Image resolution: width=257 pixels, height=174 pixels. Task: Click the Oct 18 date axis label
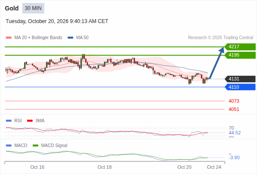pyautogui.click(x=105, y=167)
